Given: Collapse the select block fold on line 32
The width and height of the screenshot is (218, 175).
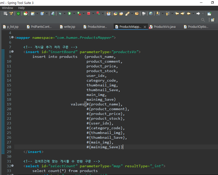Looking at the screenshot, I should coord(13,166).
